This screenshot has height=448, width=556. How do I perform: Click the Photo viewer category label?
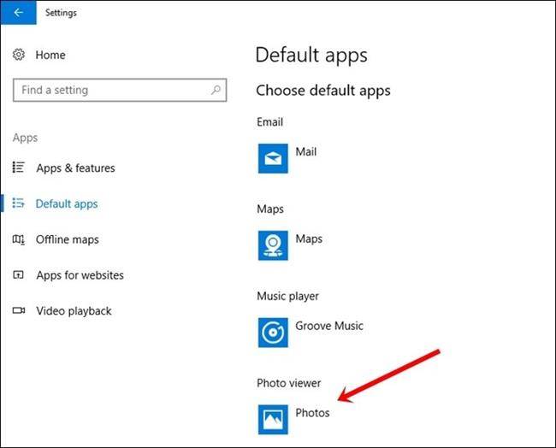point(288,383)
